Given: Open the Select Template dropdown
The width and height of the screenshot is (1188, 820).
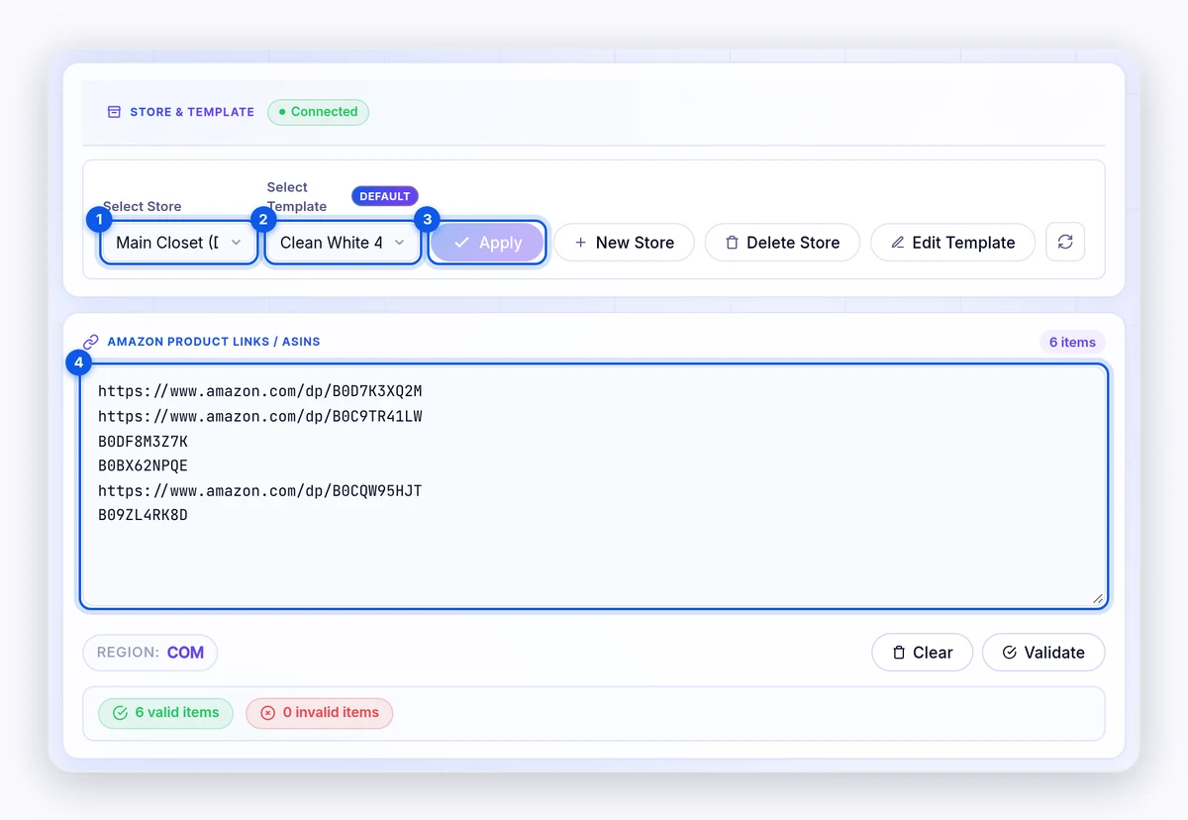Looking at the screenshot, I should coord(344,243).
